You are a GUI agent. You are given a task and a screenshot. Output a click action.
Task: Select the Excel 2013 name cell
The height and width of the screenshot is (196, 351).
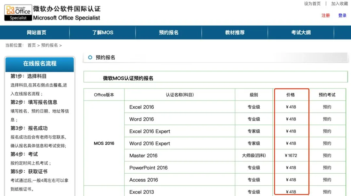(x=180, y=191)
